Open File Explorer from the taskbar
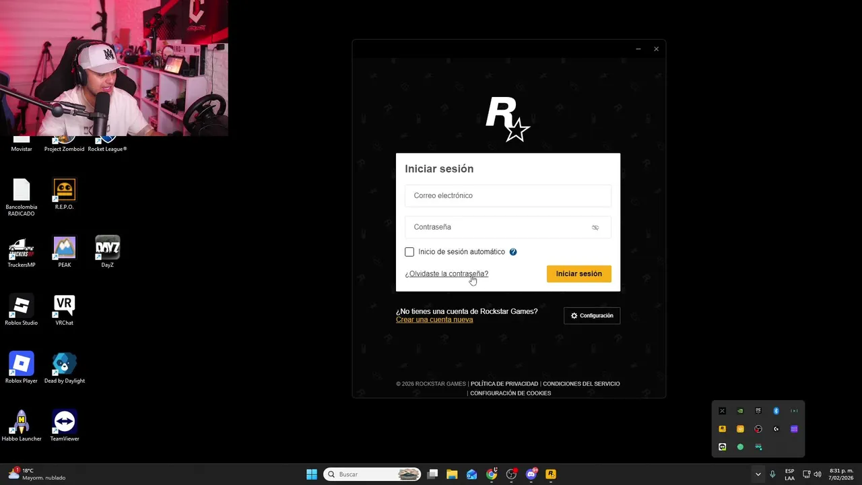 452,474
